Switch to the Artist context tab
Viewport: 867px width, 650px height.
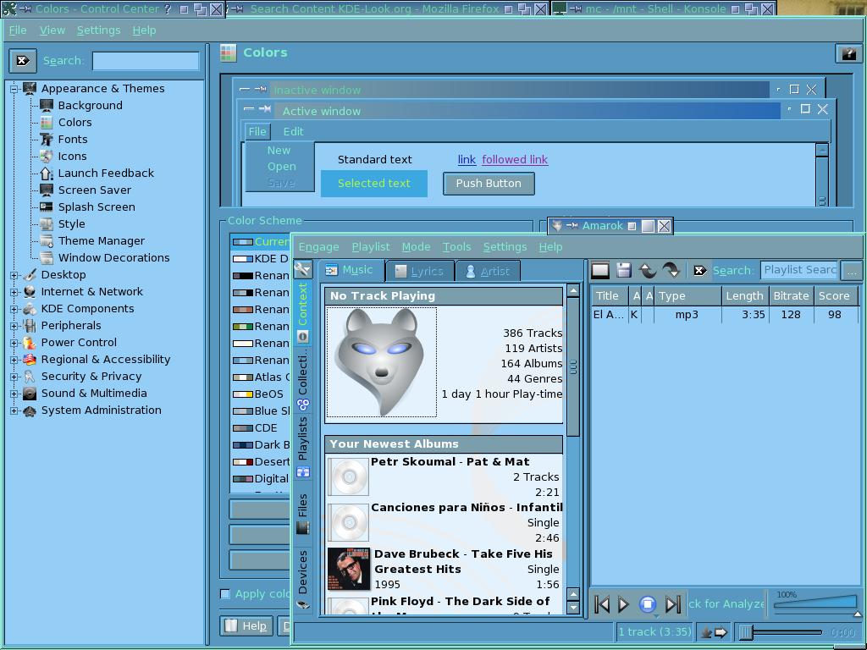pos(488,271)
